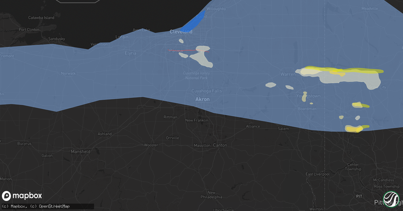The height and width of the screenshot is (211, 403).
Task: Select the Rittman label
Action: coord(170,117)
